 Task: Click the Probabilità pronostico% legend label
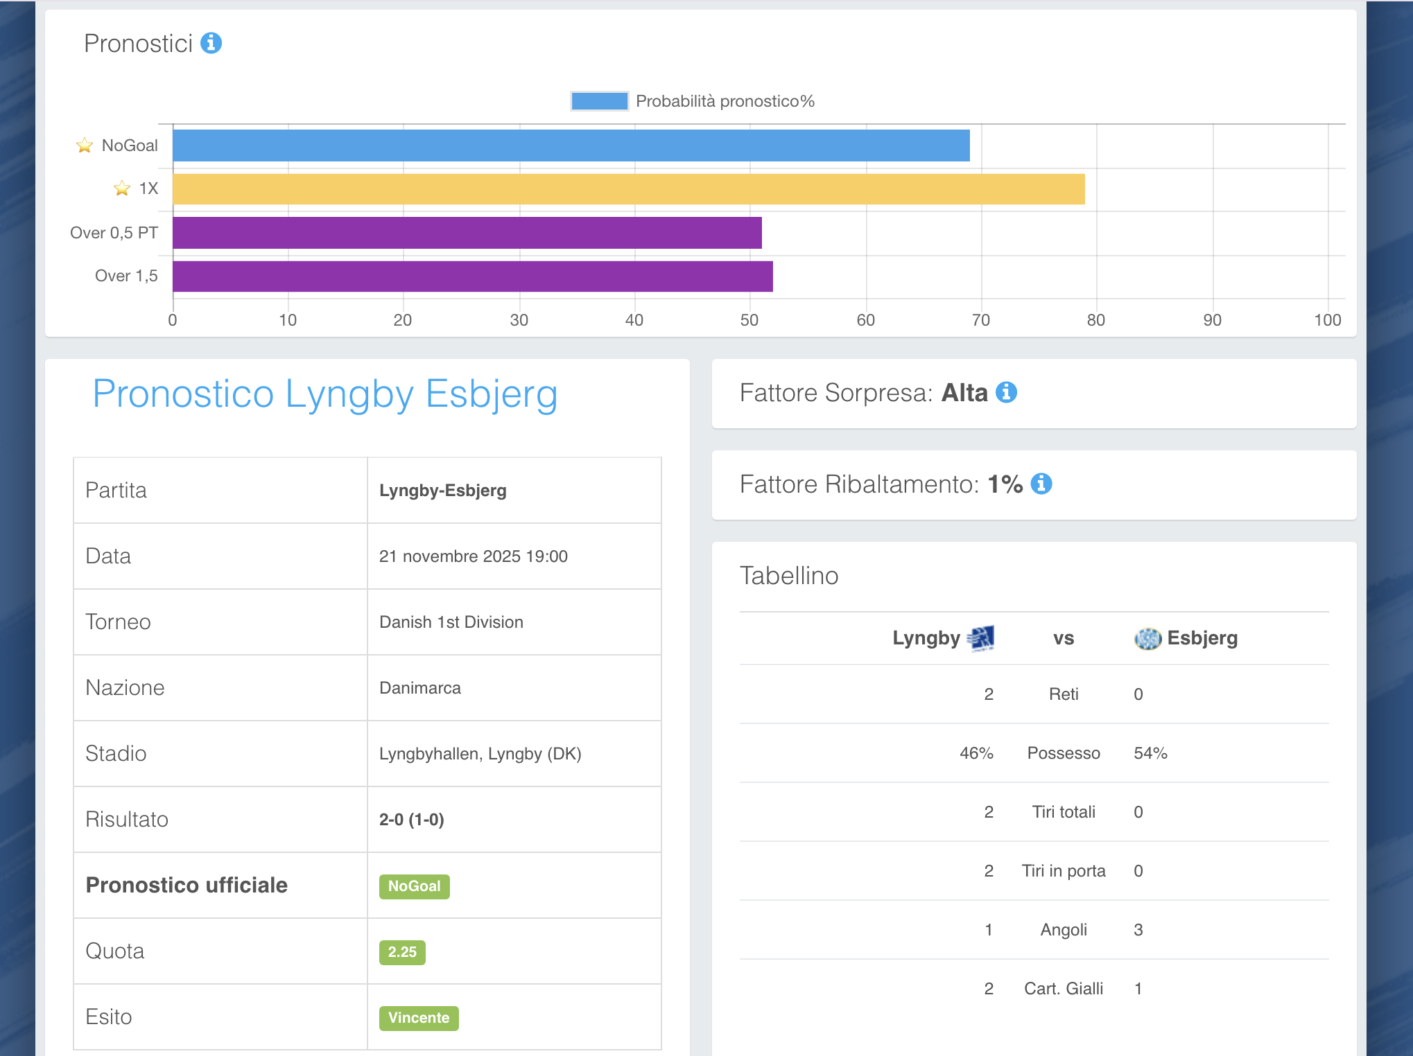(725, 101)
